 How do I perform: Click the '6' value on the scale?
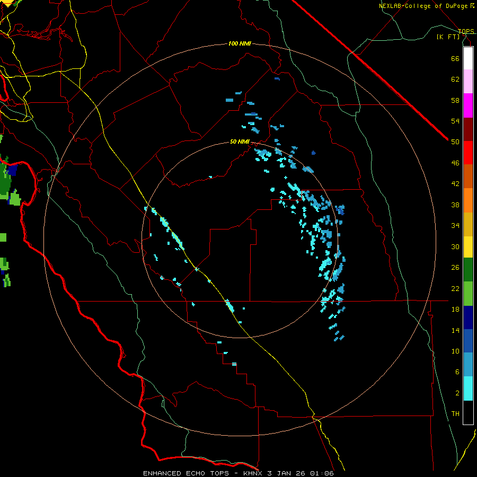click(457, 372)
